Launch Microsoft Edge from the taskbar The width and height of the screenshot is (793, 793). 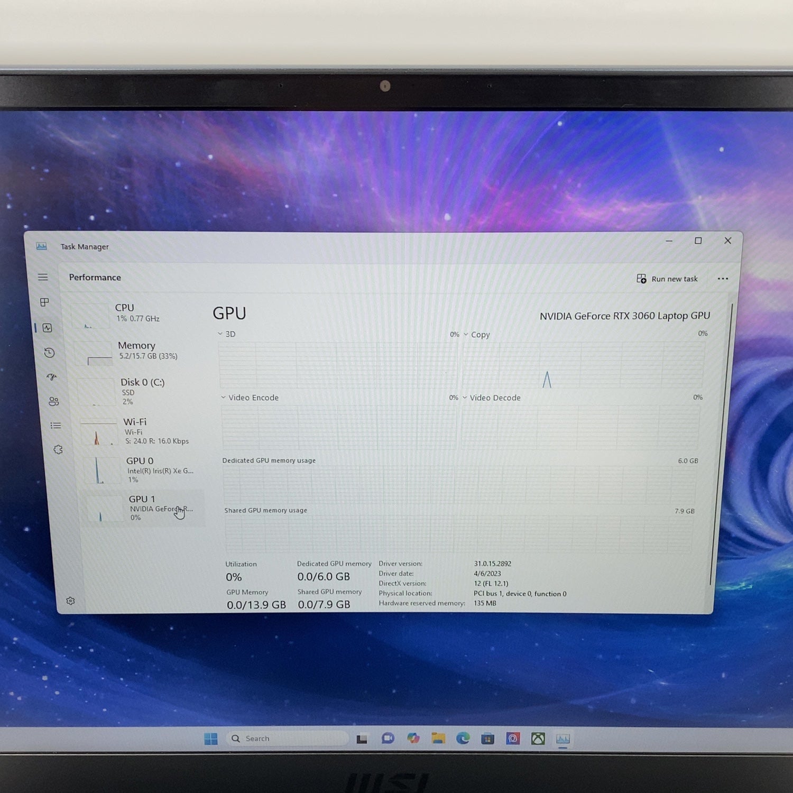463,739
